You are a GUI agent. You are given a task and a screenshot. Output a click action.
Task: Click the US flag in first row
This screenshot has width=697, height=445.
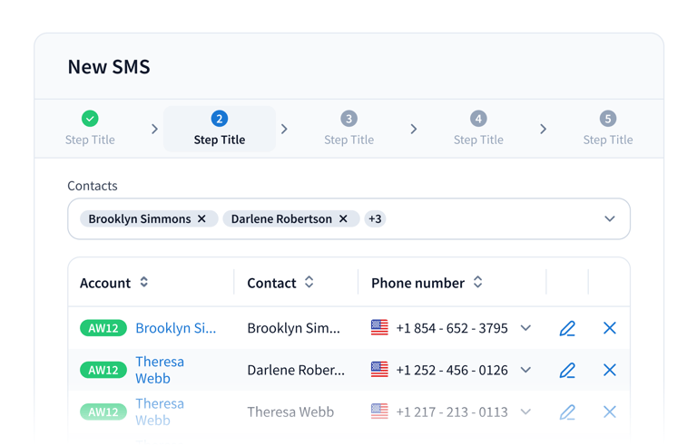click(379, 328)
